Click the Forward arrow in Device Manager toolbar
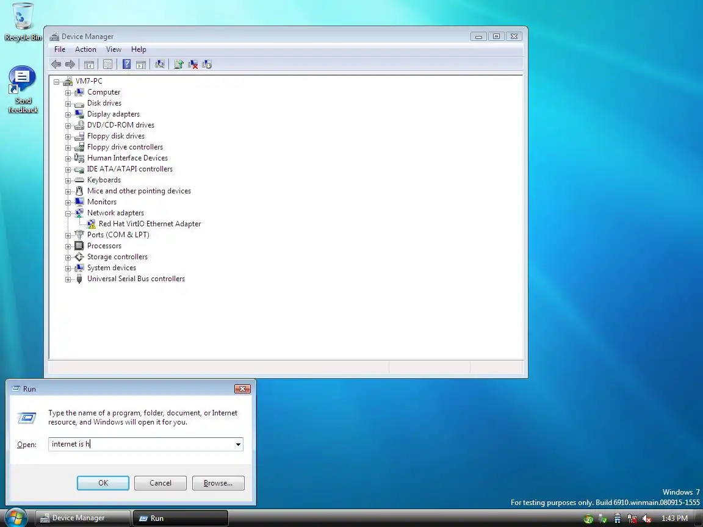Viewport: 703px width, 527px height. click(70, 65)
